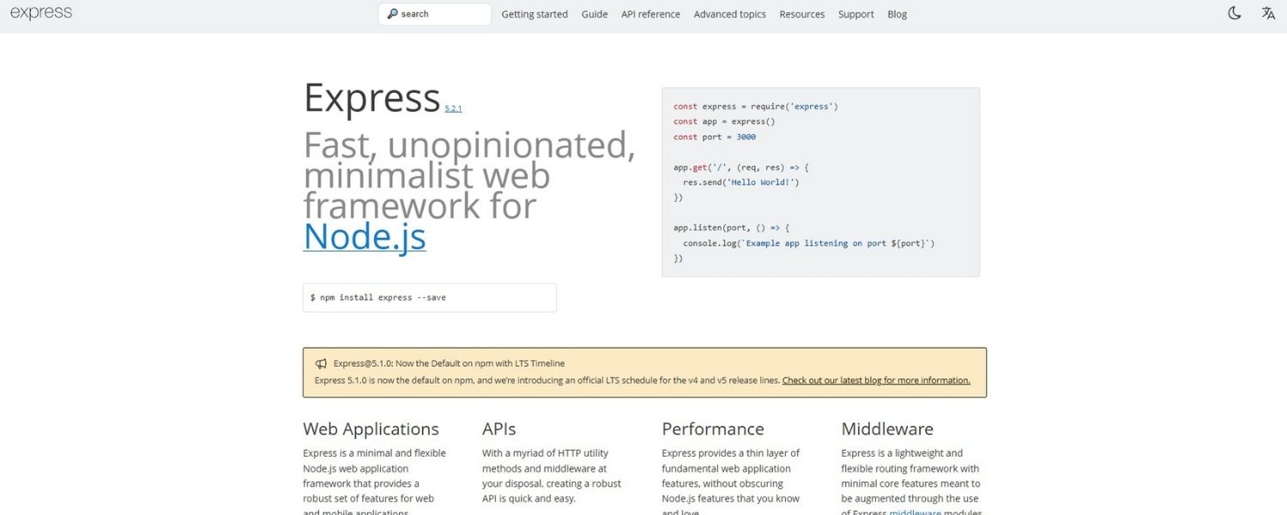The height and width of the screenshot is (515, 1287).
Task: Open the Guide section
Action: 594,14
